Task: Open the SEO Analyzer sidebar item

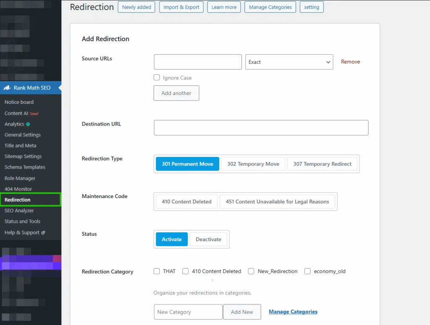Action: tap(19, 211)
